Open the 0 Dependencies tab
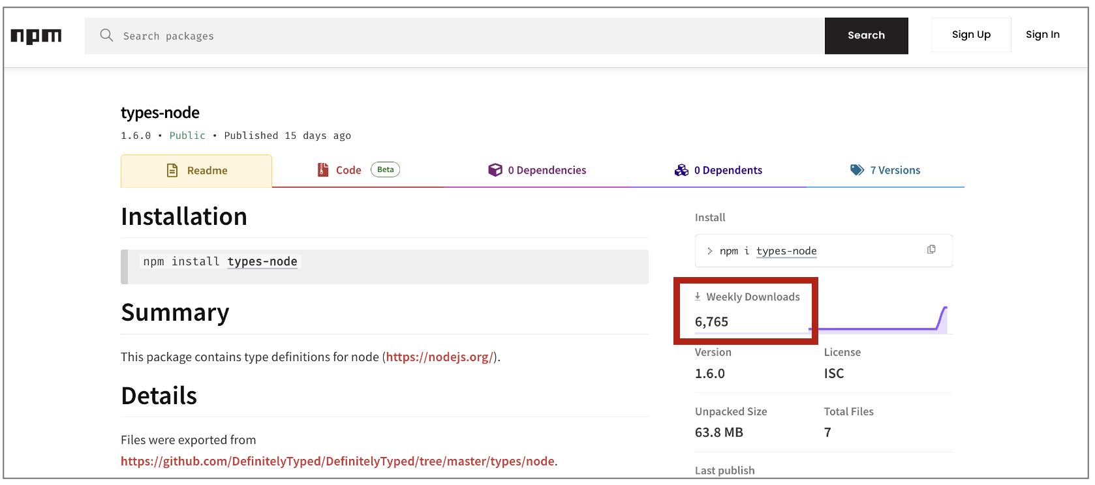Viewport: 1095px width, 485px height. click(x=537, y=170)
